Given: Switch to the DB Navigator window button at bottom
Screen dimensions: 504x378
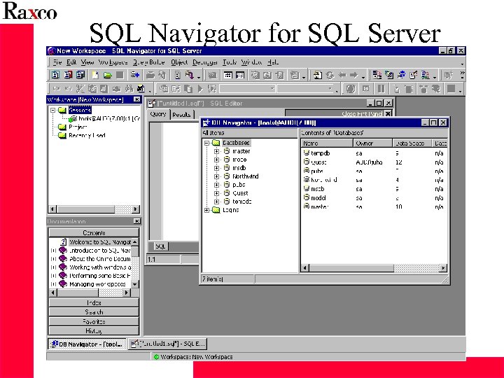Looking at the screenshot, I should (87, 344).
